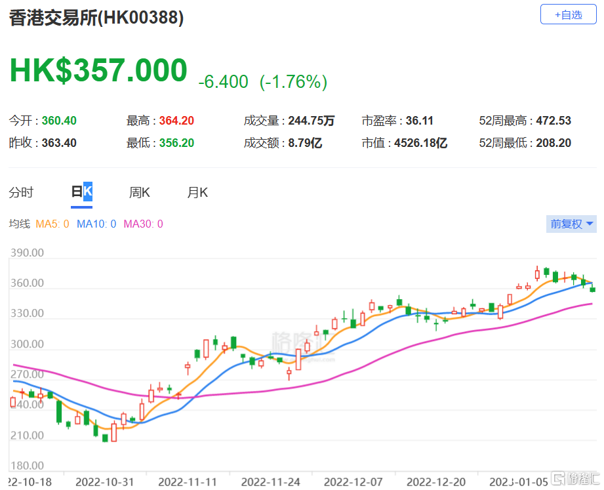Click the 最低 value 356.20
The height and width of the screenshot is (490, 604).
[x=176, y=143]
